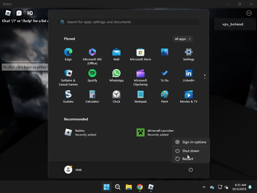
Task: Launch LinkedIn from pinned apps
Action: pyautogui.click(x=189, y=76)
